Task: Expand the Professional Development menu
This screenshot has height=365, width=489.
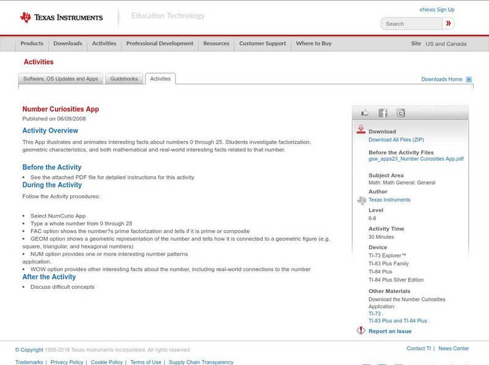Action: point(160,44)
